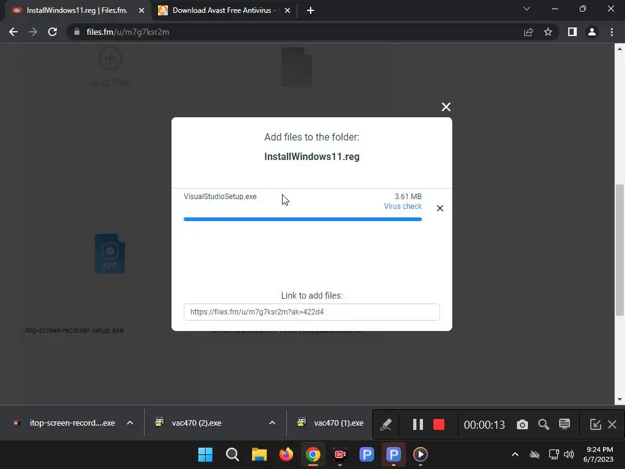Bookmark this page with the star icon
This screenshot has height=469, width=625.
[x=548, y=32]
